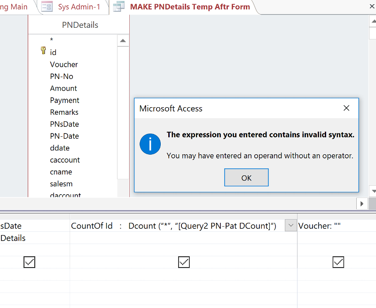This screenshot has width=376, height=308.
Task: Click the MAKE PNDetails Temp Aftr Form tab icon
Action: 117,7
